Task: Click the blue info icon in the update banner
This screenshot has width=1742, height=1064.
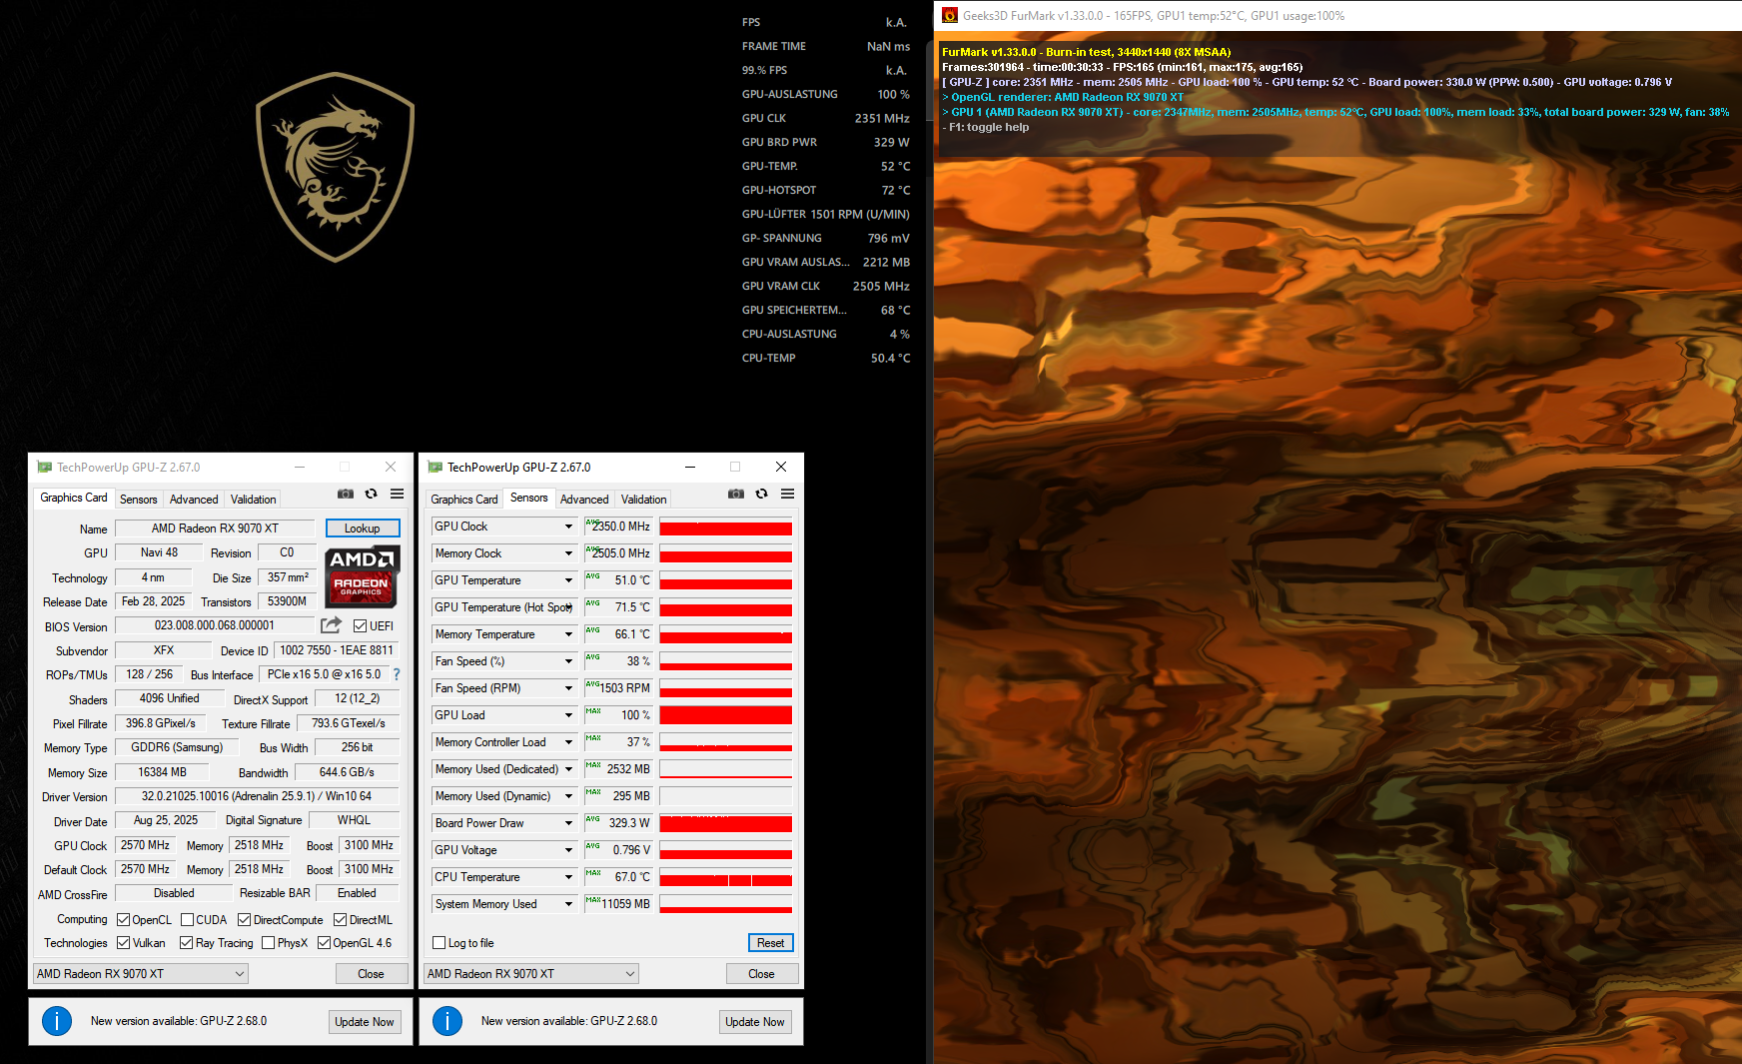Action: [57, 1021]
